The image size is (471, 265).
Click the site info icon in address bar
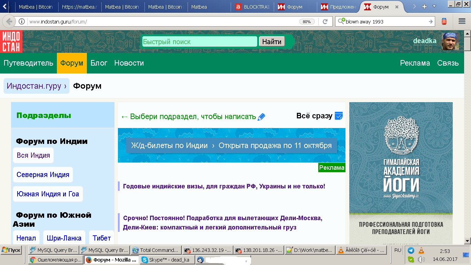tap(22, 21)
